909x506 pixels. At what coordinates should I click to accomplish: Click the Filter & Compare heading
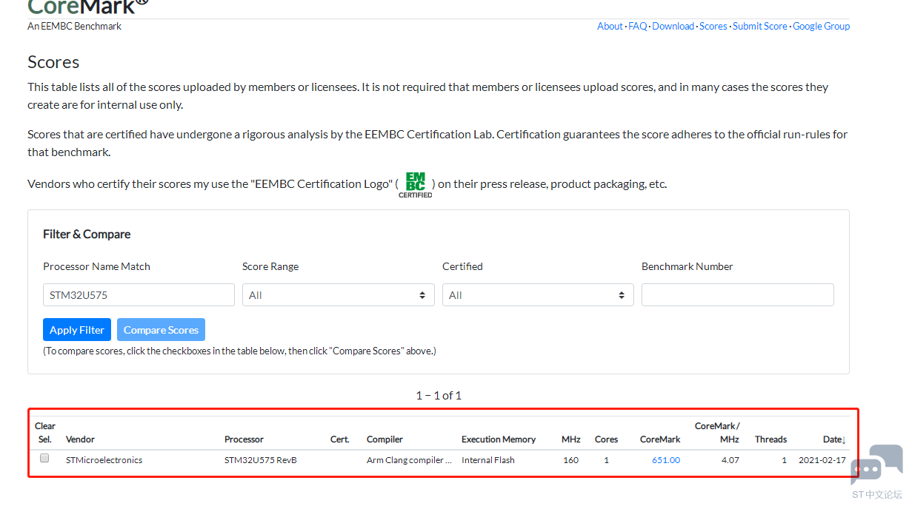coord(87,234)
